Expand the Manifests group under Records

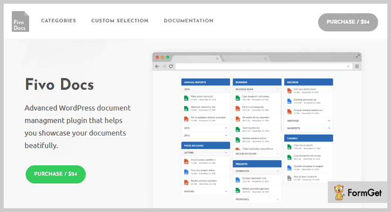pos(329,128)
